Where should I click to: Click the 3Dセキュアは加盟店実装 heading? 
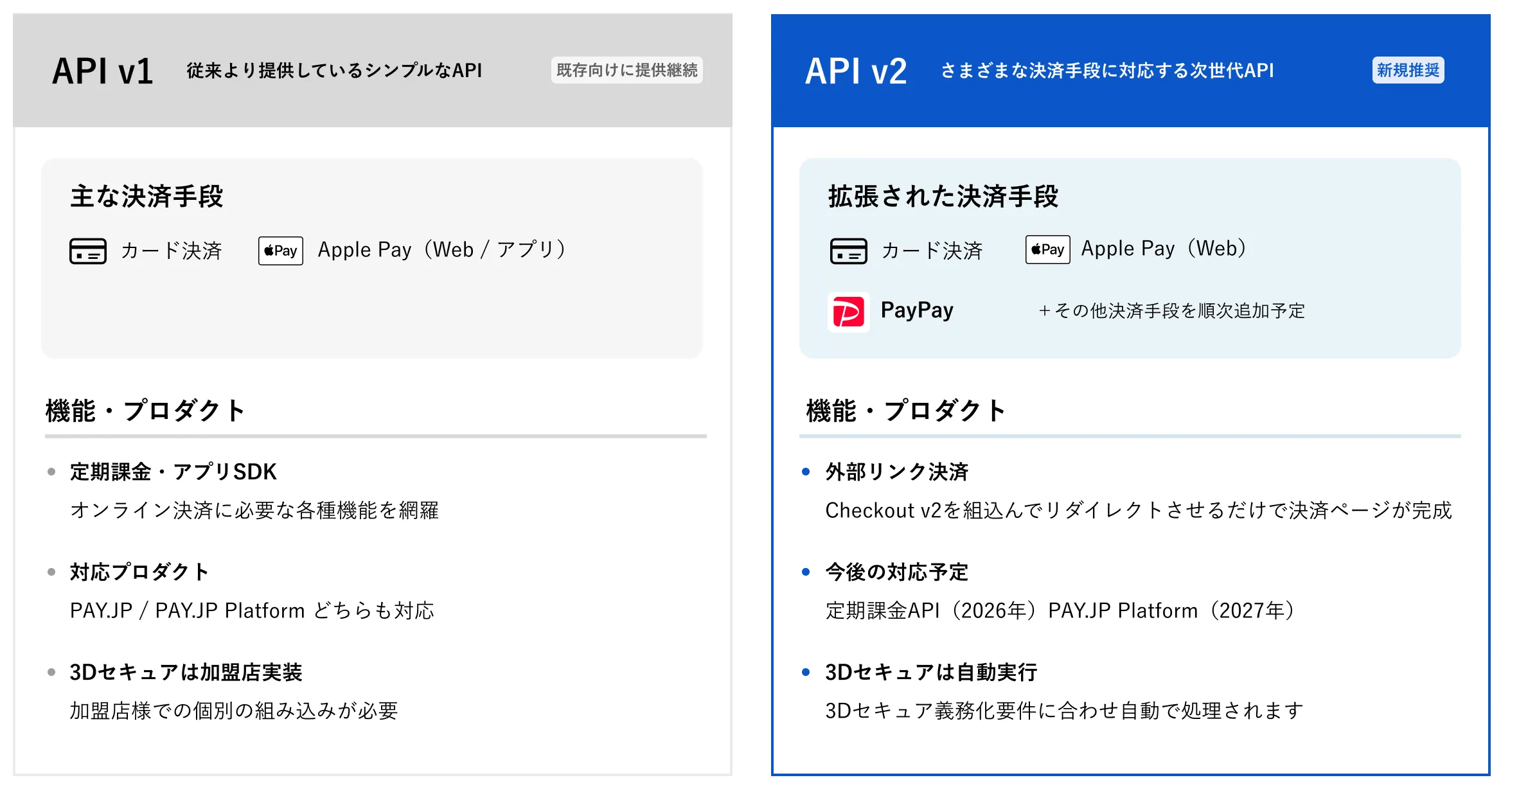pyautogui.click(x=186, y=672)
